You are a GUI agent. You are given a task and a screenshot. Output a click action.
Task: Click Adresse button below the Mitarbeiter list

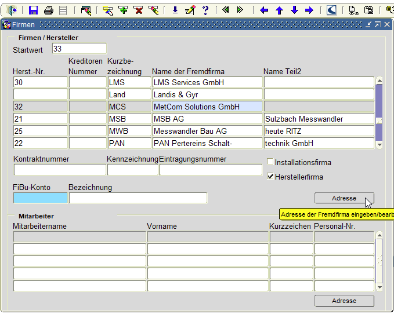(x=344, y=301)
